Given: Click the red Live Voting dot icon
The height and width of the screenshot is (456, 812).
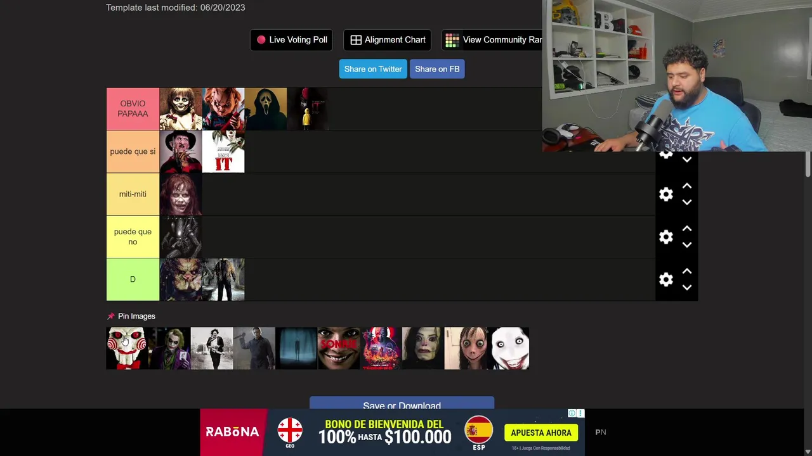Looking at the screenshot, I should 261,40.
